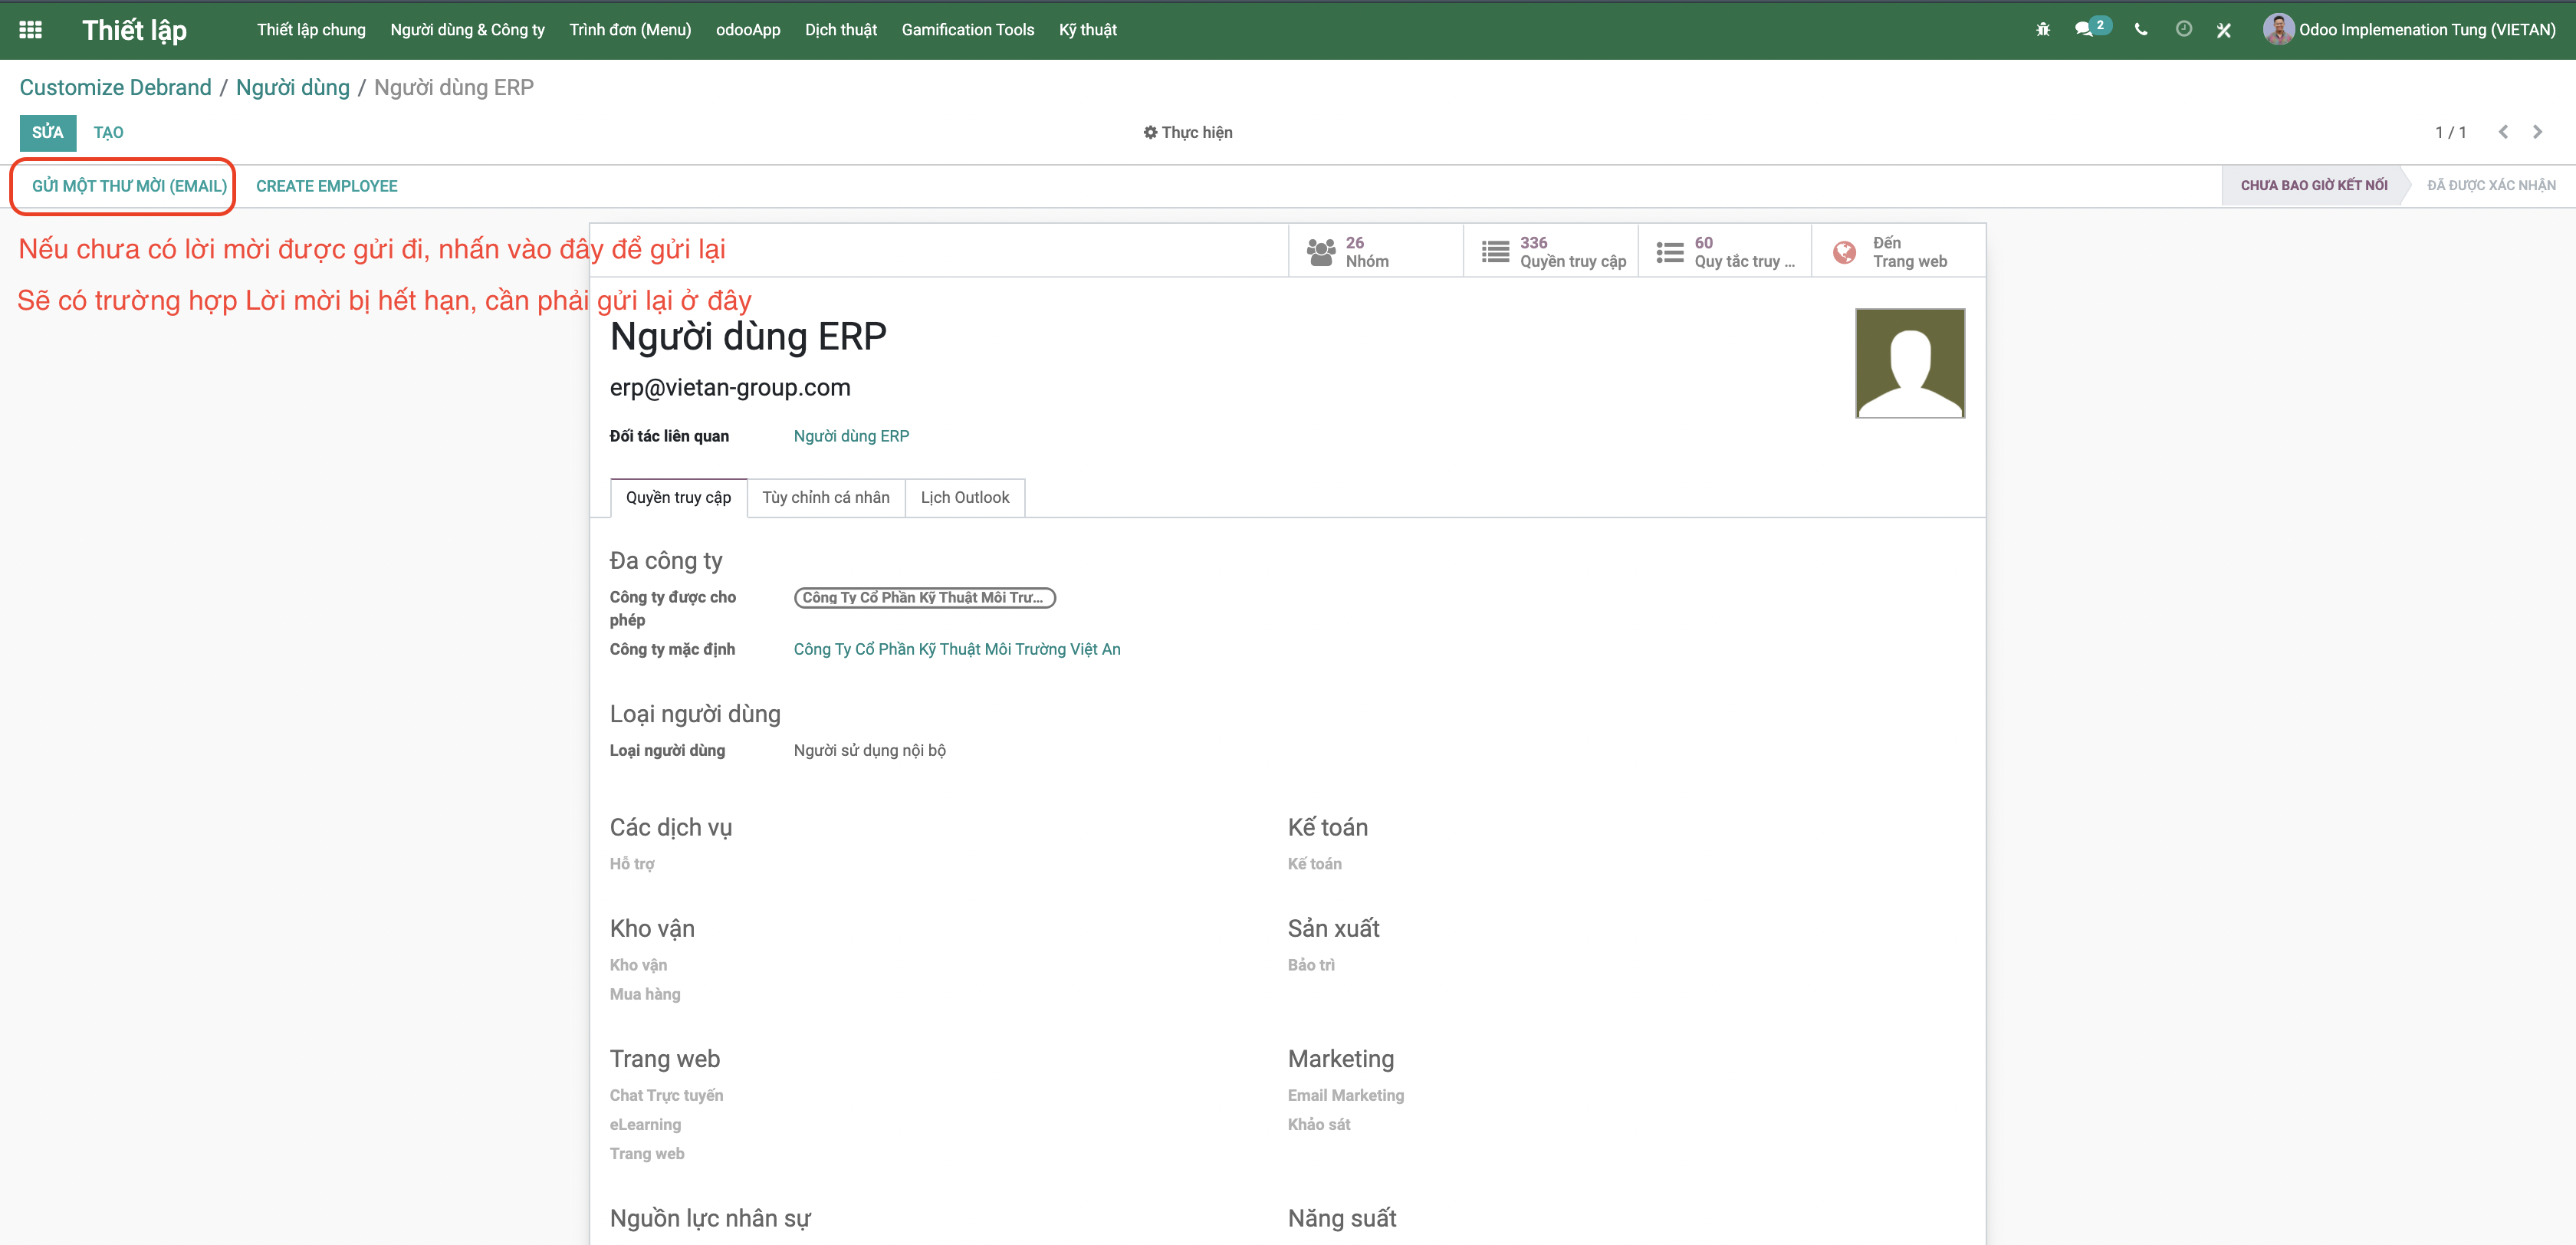Switch to Lịch Outlook tab
Image resolution: width=2576 pixels, height=1245 pixels.
pos(964,498)
